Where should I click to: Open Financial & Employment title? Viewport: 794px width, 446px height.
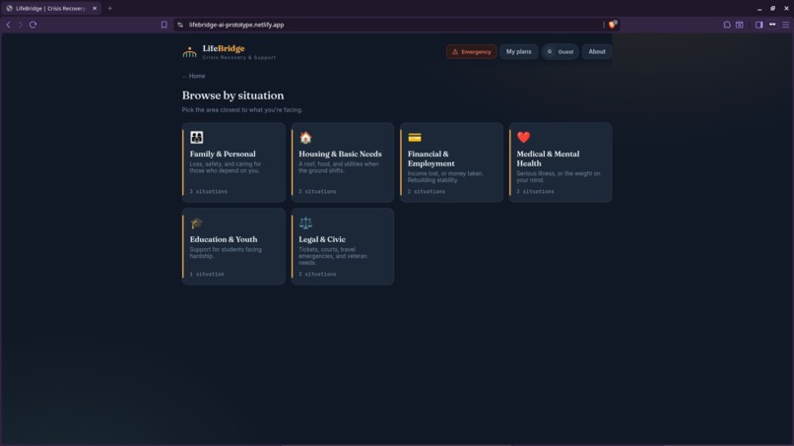coord(430,159)
